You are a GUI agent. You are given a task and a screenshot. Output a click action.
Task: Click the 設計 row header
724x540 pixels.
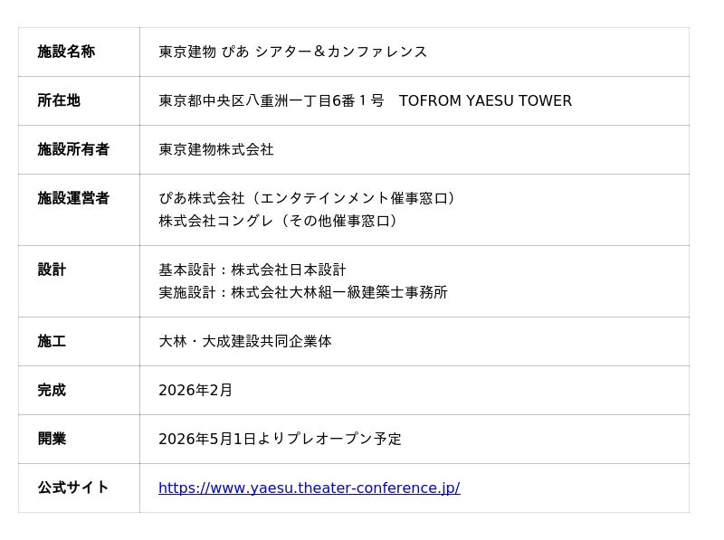(x=52, y=270)
